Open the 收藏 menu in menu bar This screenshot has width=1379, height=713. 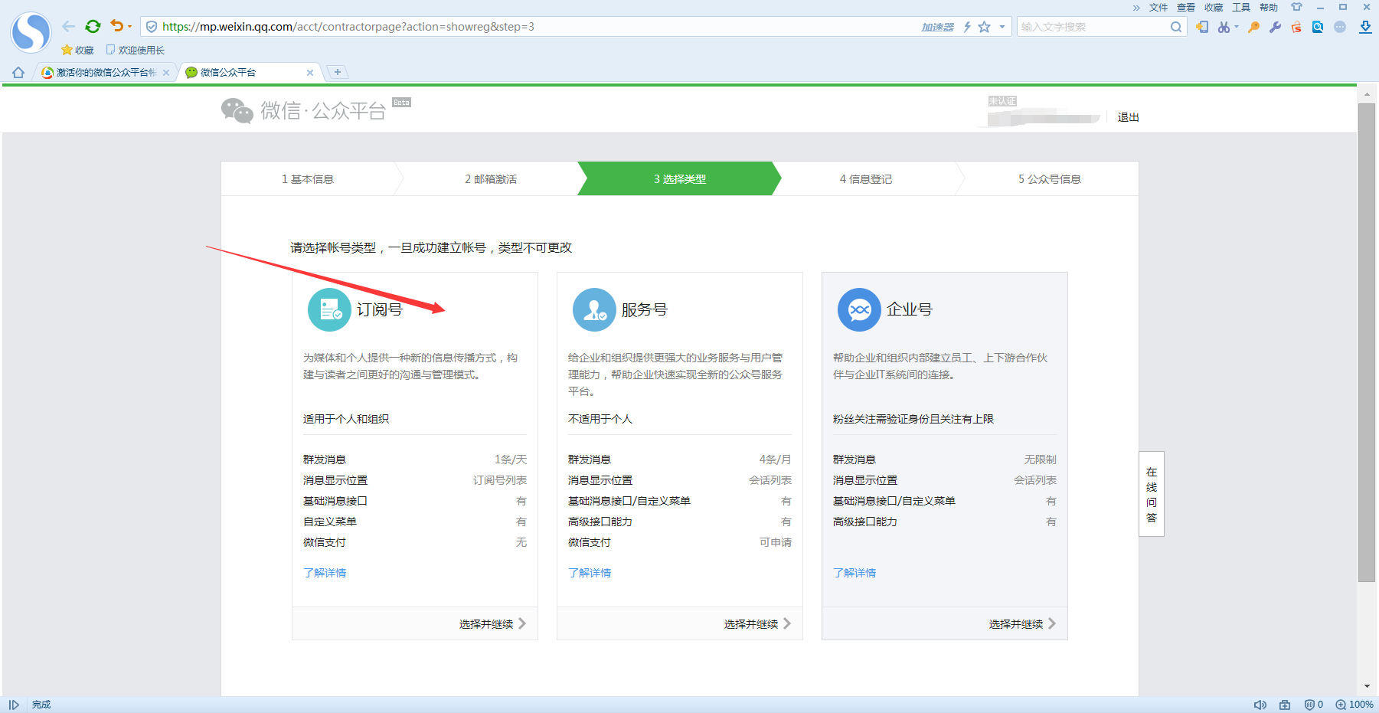(1214, 8)
